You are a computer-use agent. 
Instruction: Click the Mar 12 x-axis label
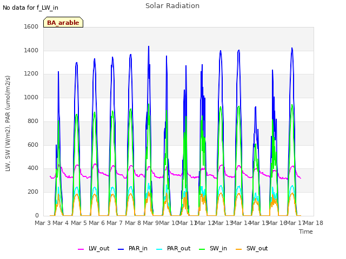pos(205,223)
